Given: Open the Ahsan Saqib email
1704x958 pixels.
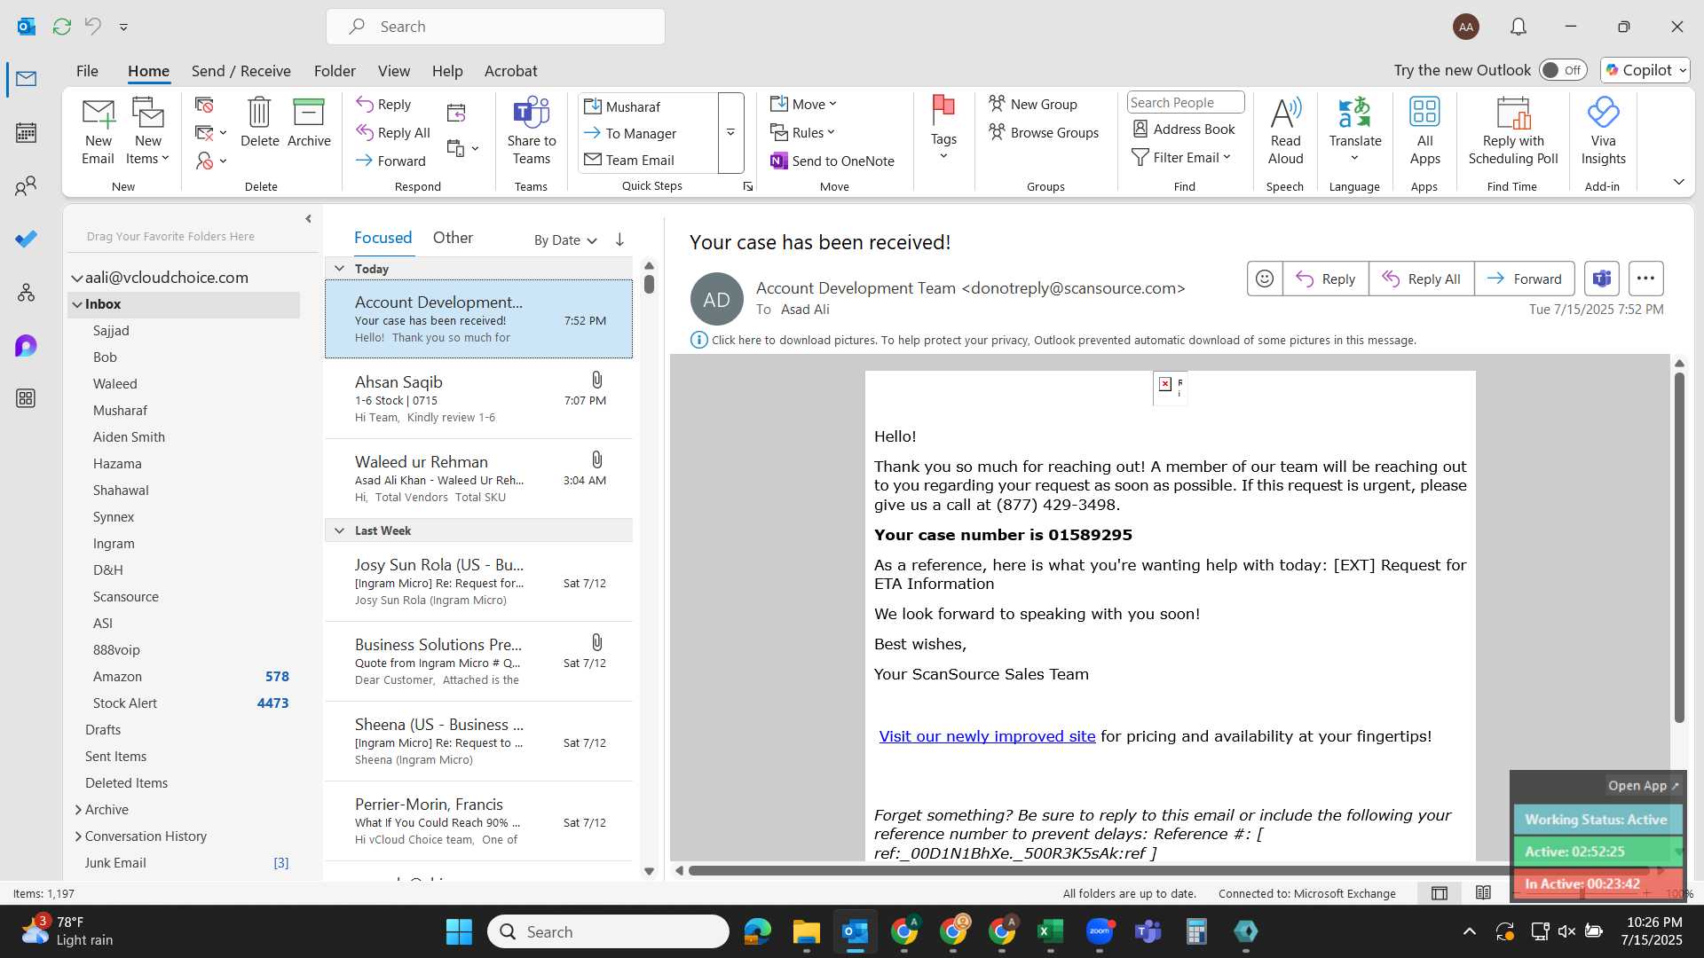Looking at the screenshot, I should click(x=478, y=399).
